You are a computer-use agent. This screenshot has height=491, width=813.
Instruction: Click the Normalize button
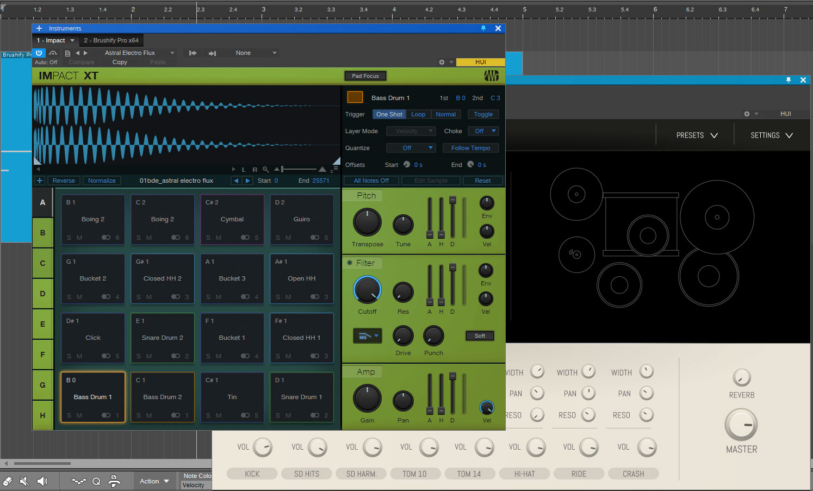click(102, 181)
